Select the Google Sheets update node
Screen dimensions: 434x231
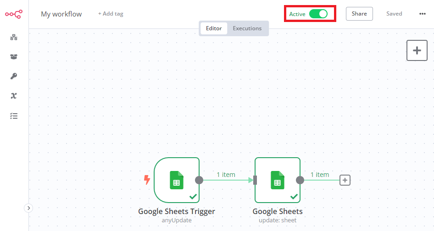click(x=278, y=180)
